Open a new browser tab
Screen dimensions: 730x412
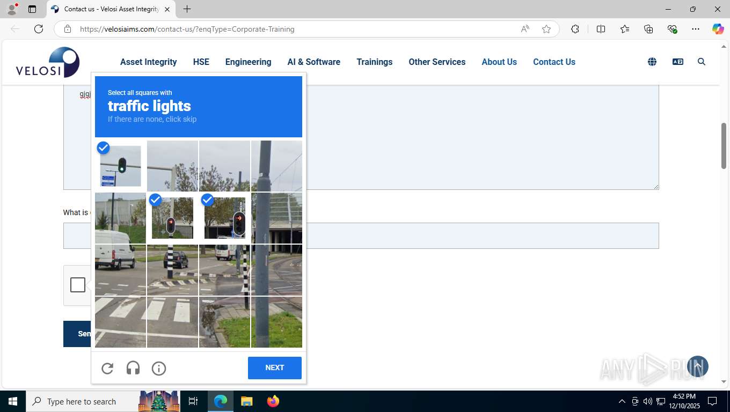(187, 9)
